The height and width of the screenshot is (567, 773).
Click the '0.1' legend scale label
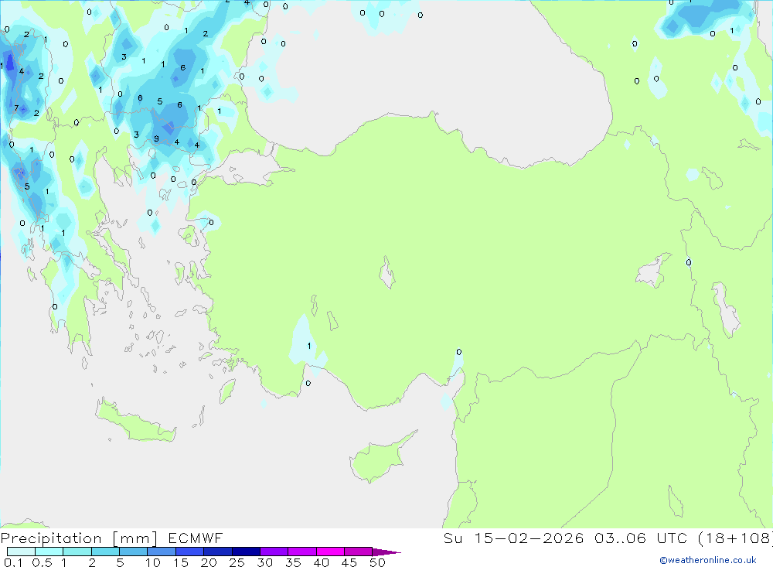13,562
